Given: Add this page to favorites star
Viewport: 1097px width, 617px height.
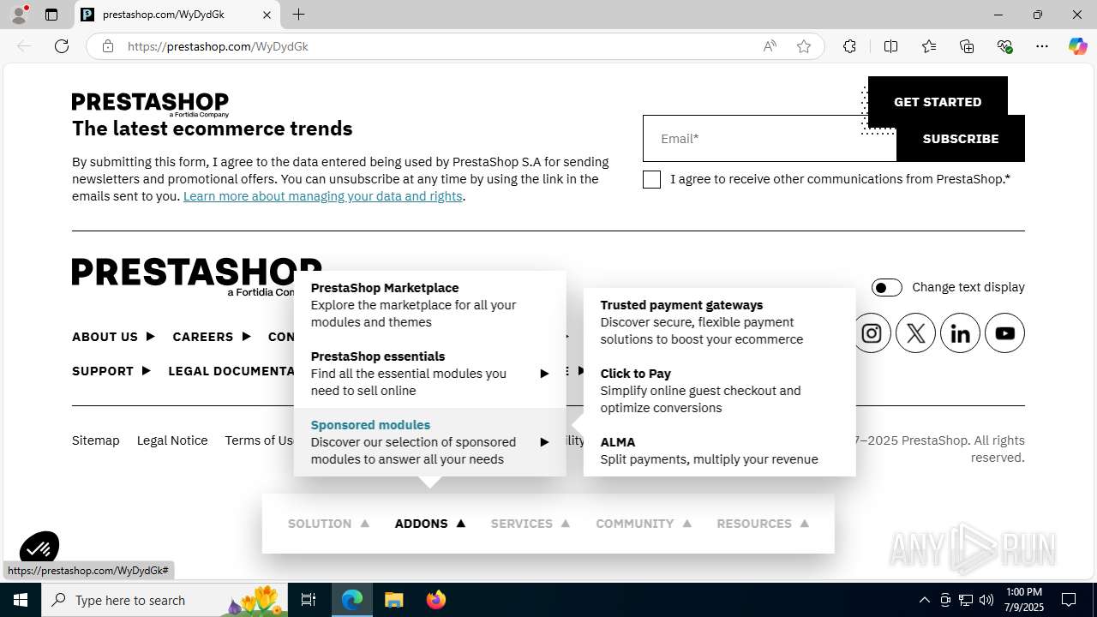Looking at the screenshot, I should tap(804, 46).
